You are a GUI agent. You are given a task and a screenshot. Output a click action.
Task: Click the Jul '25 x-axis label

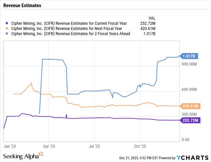tap(94, 146)
